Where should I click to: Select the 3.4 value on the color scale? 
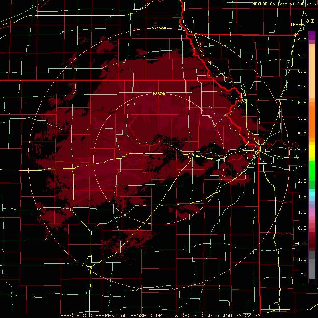click(x=302, y=165)
